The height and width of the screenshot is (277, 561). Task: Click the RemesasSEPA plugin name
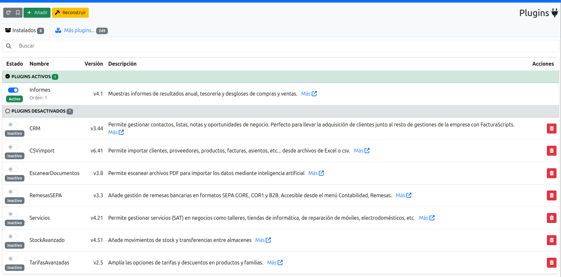coord(46,195)
